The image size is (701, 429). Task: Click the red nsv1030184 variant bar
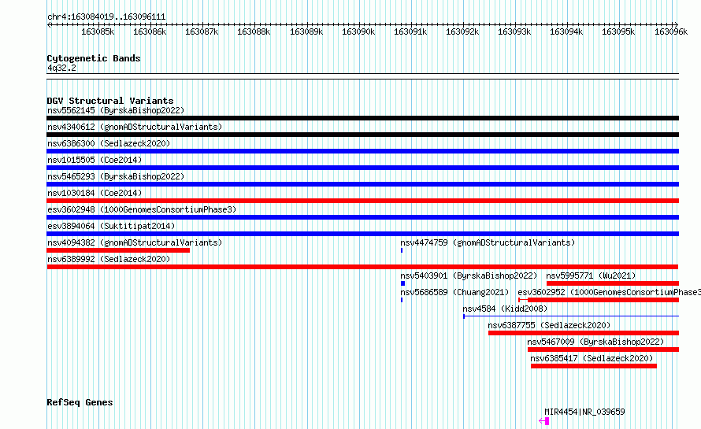pos(362,201)
